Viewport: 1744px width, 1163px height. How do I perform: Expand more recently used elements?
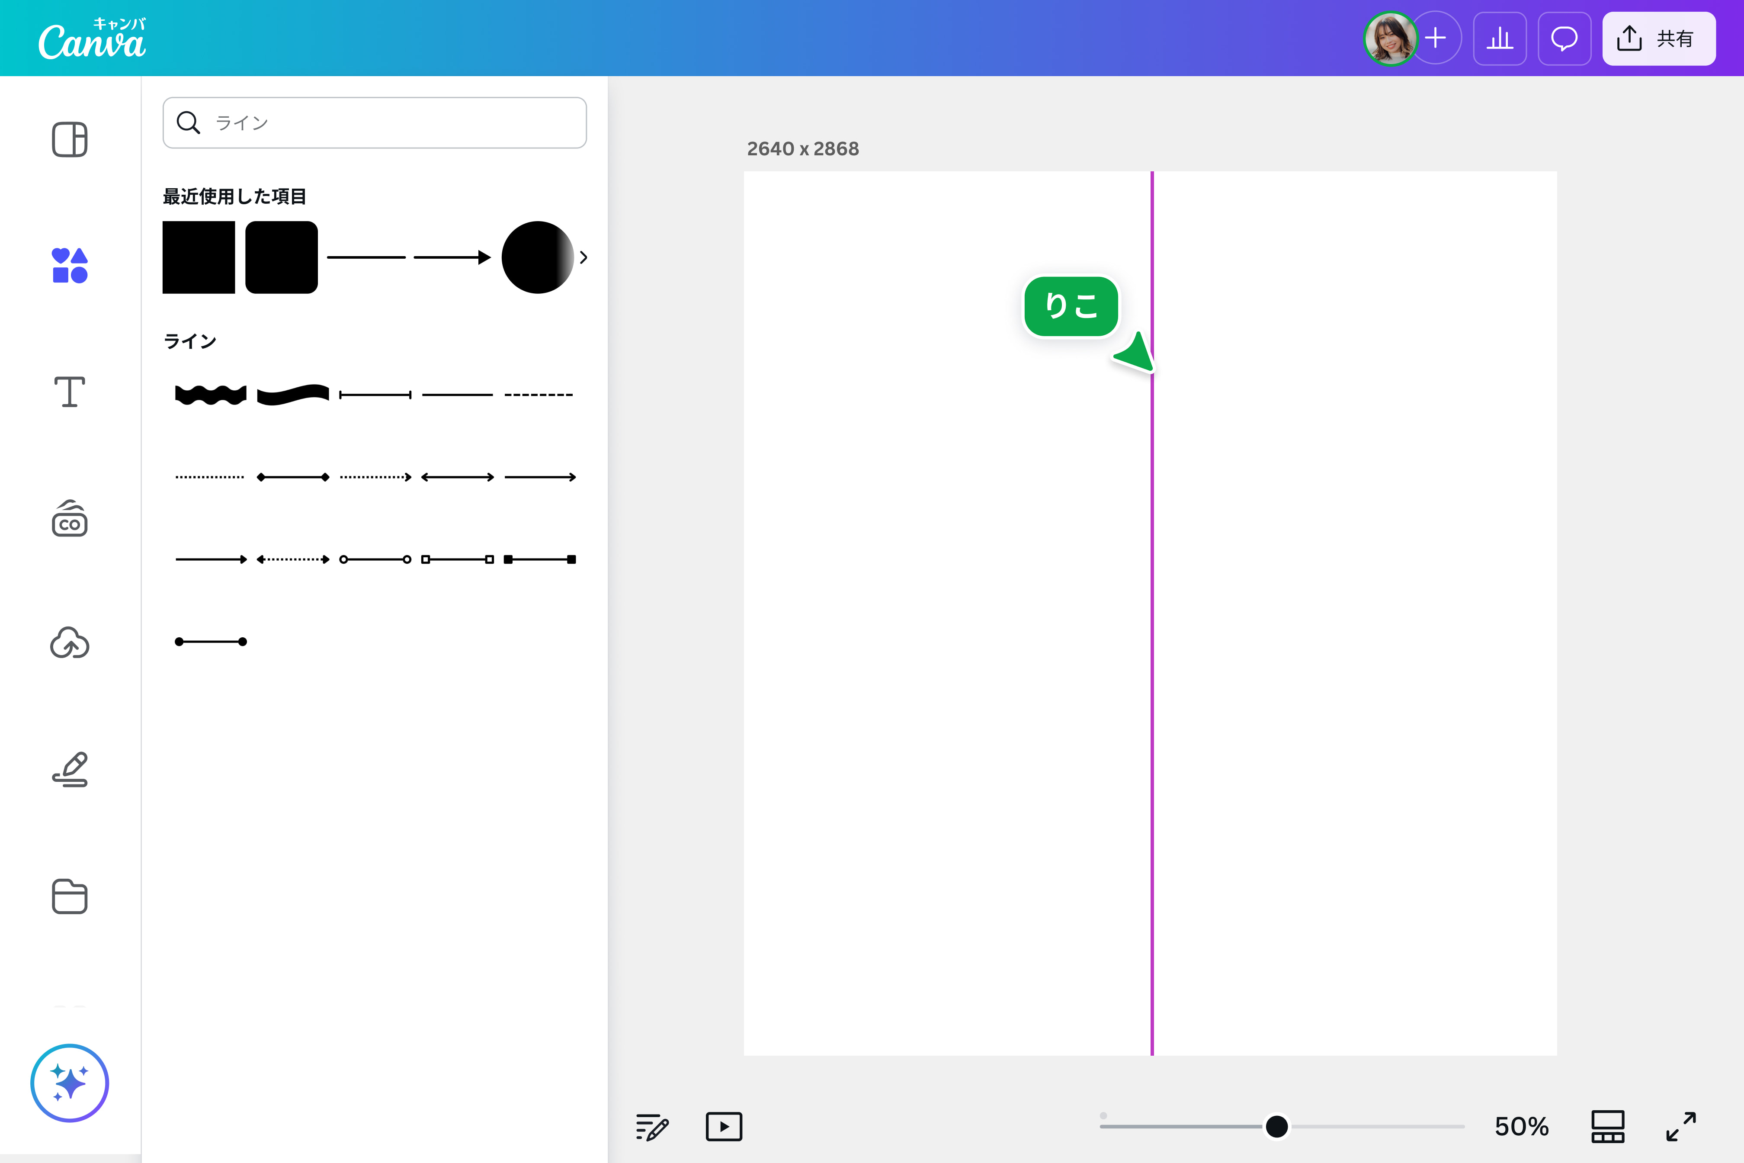click(584, 257)
